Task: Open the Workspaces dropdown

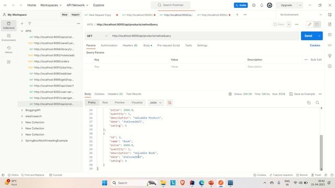Action: (51, 5)
